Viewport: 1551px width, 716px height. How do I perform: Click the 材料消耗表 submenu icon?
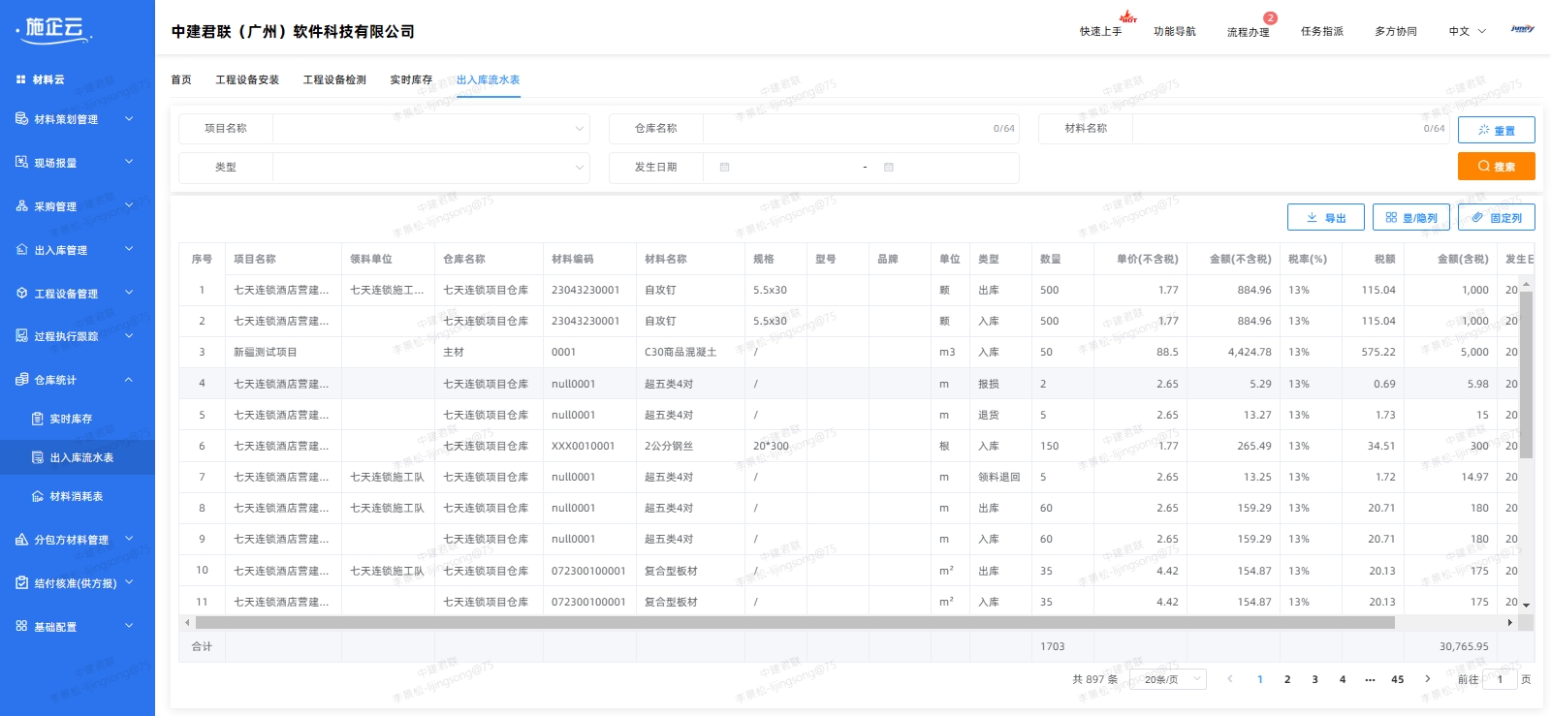coord(38,496)
